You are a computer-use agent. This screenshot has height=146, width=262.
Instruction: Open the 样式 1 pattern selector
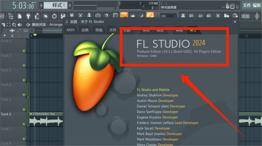pyautogui.click(x=55, y=5)
